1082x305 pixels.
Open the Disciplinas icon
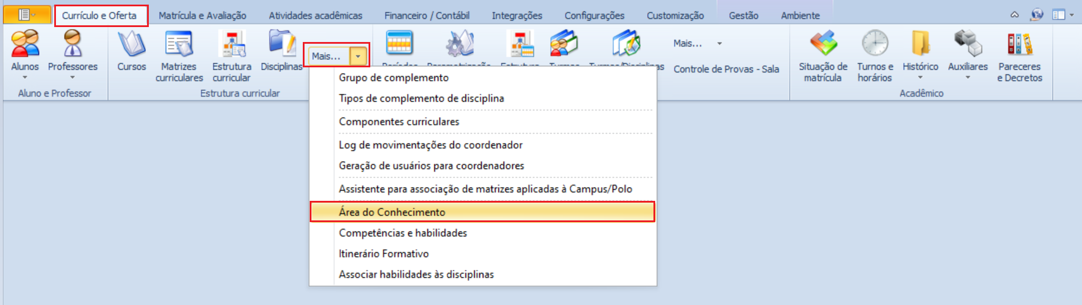point(281,44)
